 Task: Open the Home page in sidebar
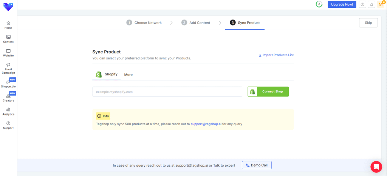click(8, 25)
